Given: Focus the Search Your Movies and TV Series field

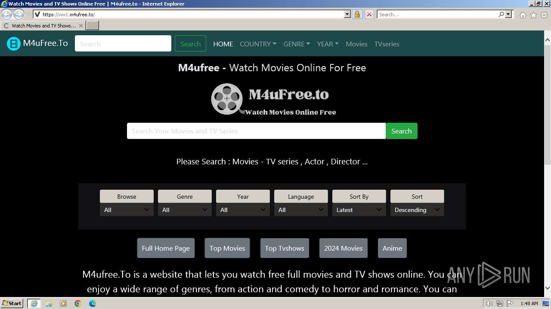Looking at the screenshot, I should tap(256, 131).
